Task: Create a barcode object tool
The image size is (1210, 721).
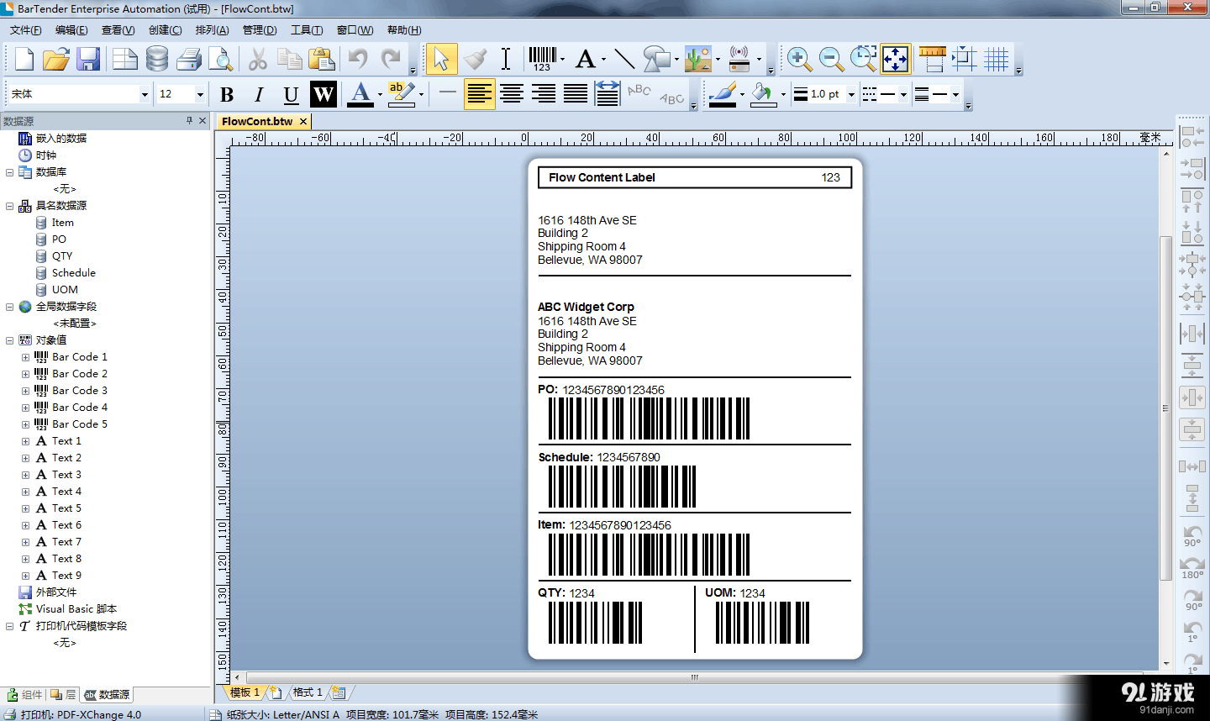Action: click(x=542, y=59)
